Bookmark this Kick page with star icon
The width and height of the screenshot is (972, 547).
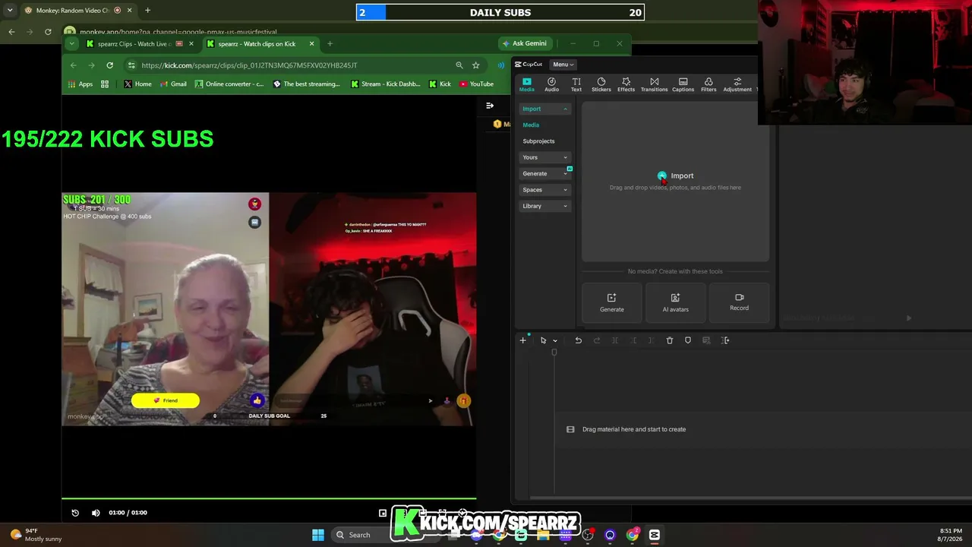(476, 65)
